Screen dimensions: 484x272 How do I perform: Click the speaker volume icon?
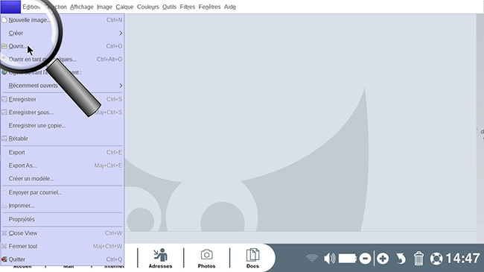[330, 259]
